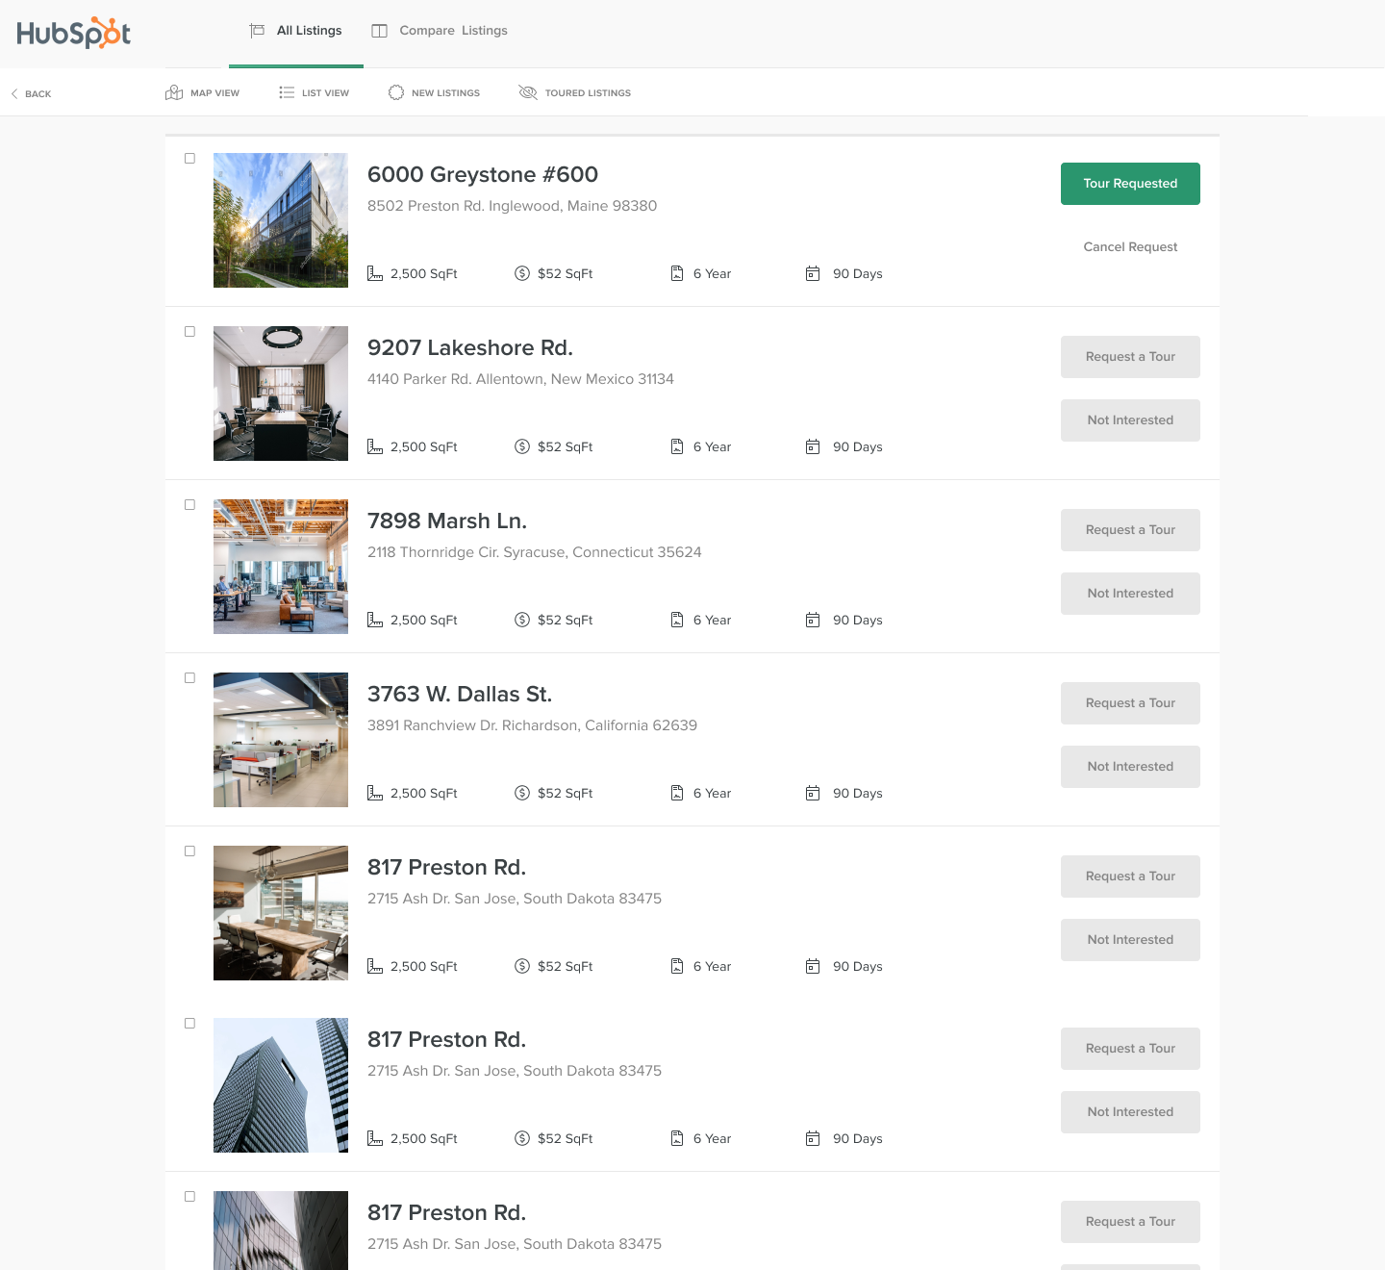
Task: Go back using the BACK link
Action: pos(31,93)
